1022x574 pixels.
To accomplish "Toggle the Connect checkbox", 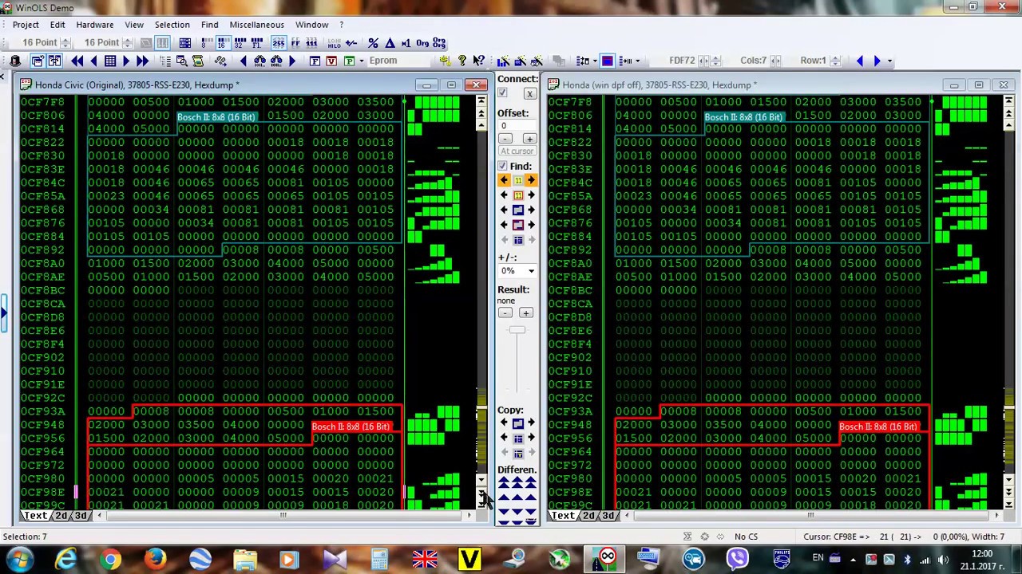I will tap(502, 93).
